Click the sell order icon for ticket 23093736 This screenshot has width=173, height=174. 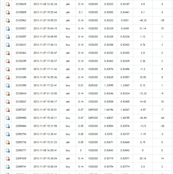(x=8, y=142)
